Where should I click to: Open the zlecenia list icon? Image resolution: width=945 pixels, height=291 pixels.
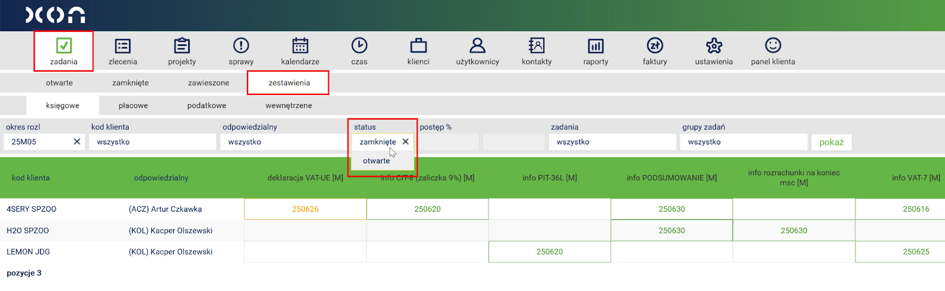click(x=122, y=46)
